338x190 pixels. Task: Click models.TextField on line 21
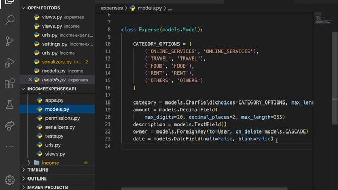197,125
